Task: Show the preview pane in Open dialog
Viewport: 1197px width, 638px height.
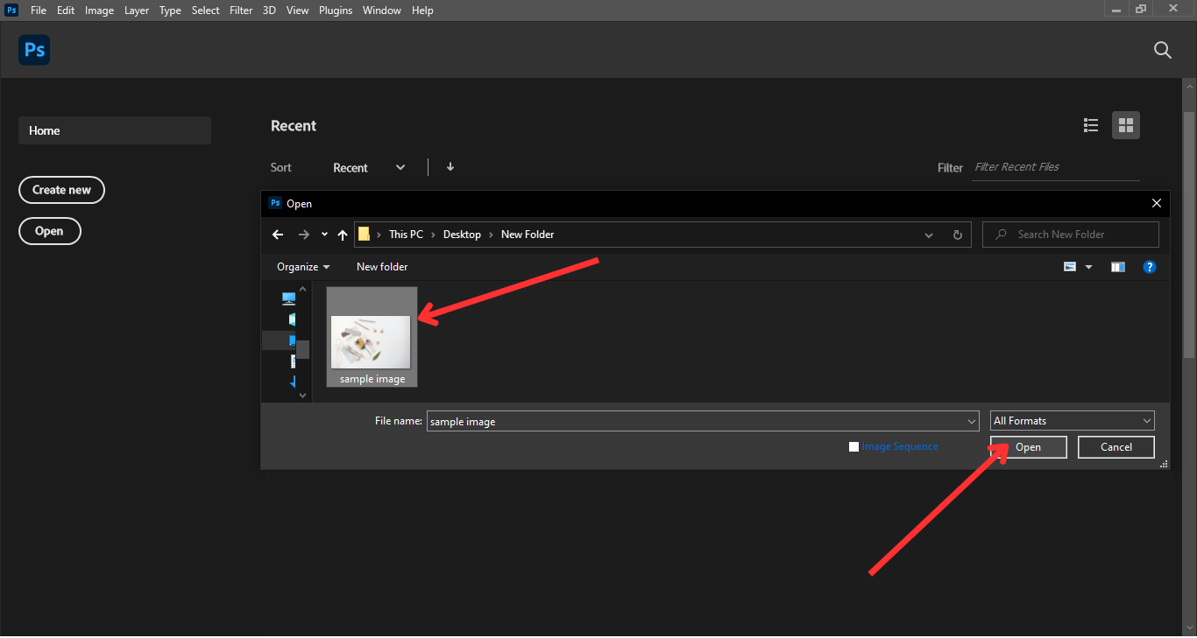Action: click(1118, 267)
